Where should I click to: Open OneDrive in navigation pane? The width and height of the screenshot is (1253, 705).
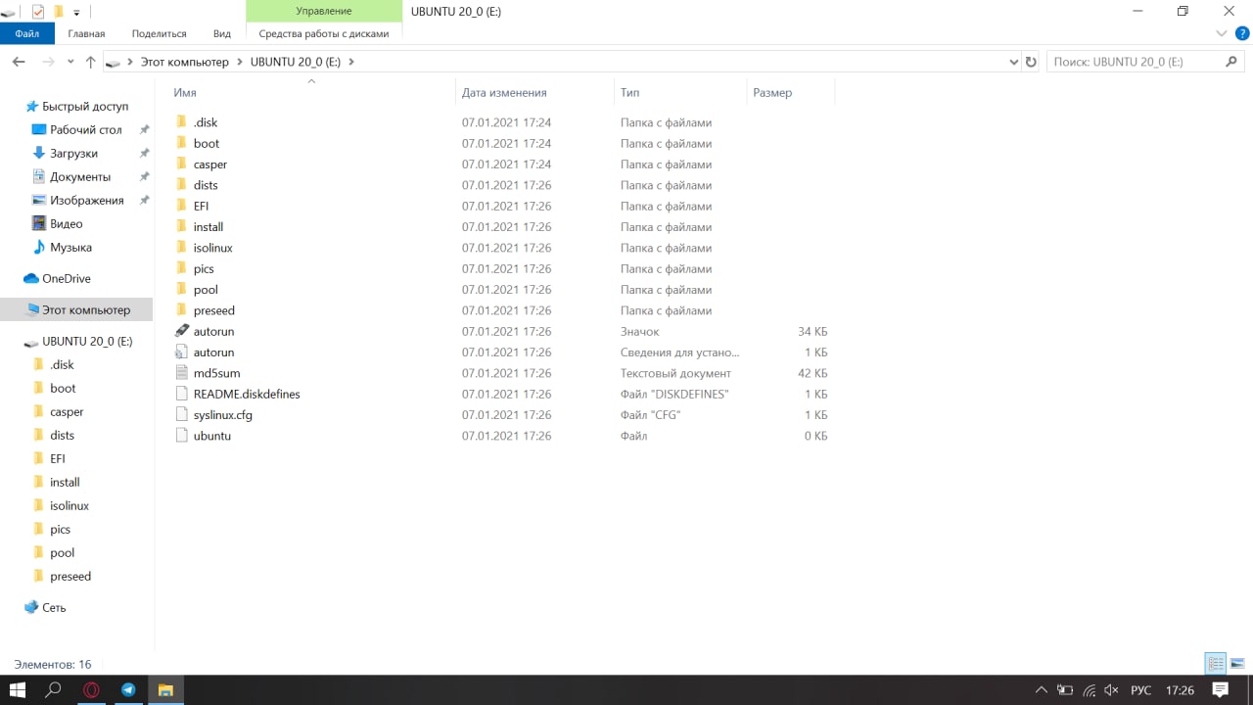click(66, 279)
